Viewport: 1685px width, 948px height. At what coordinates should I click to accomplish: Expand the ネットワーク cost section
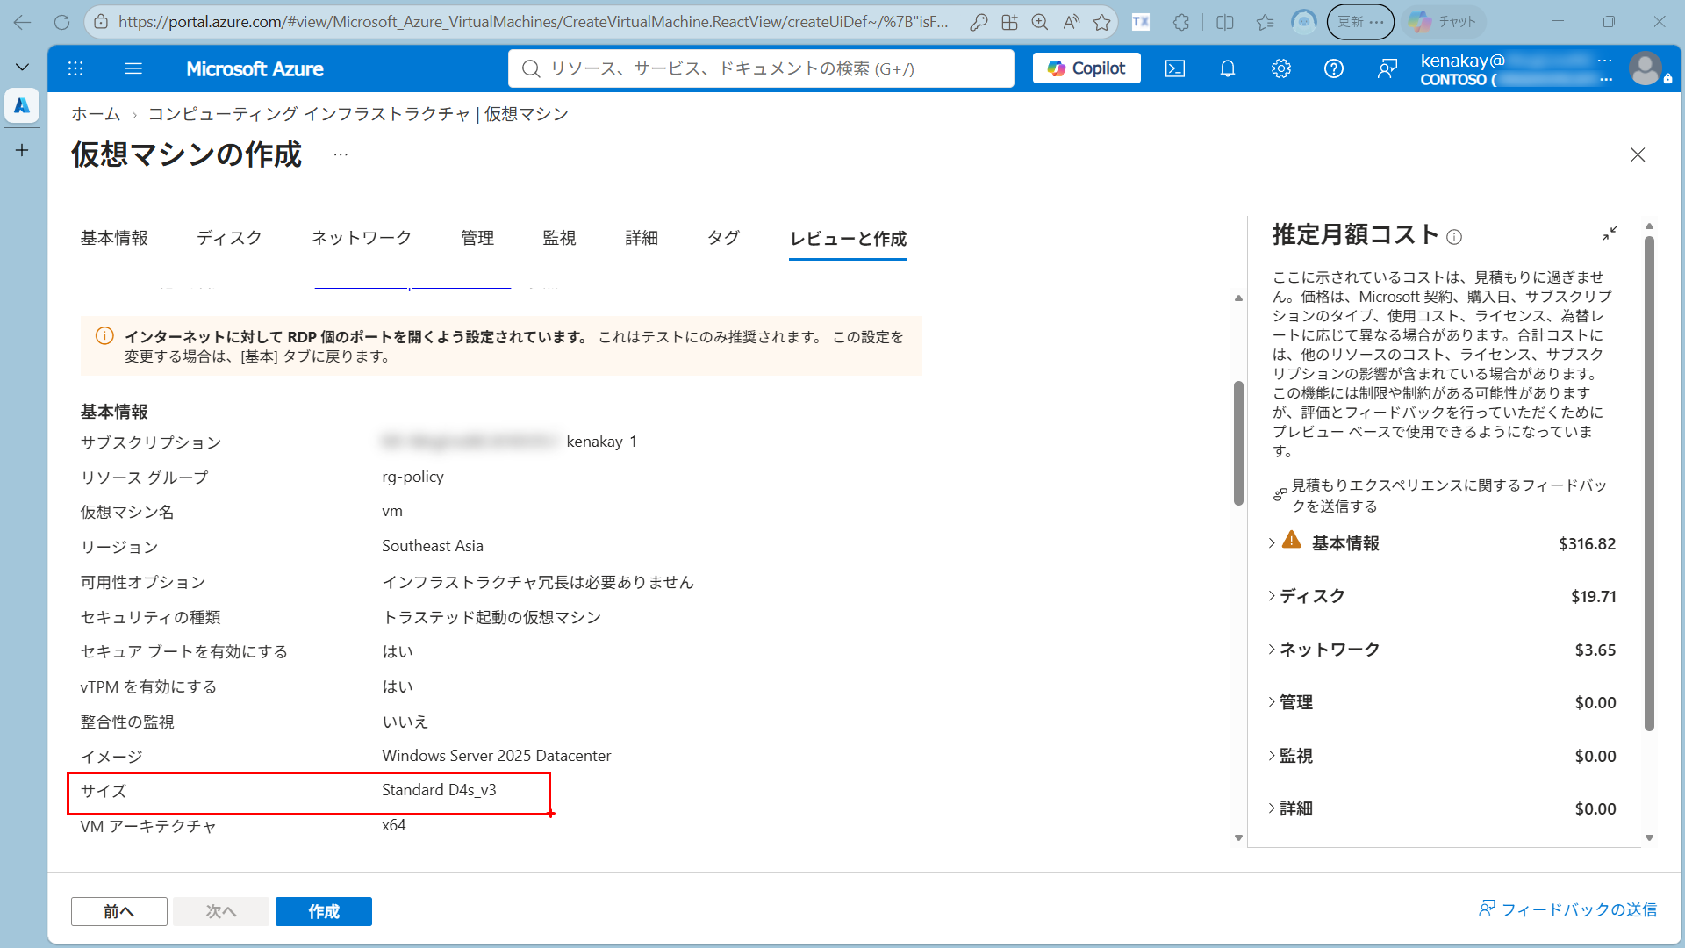pyautogui.click(x=1272, y=650)
